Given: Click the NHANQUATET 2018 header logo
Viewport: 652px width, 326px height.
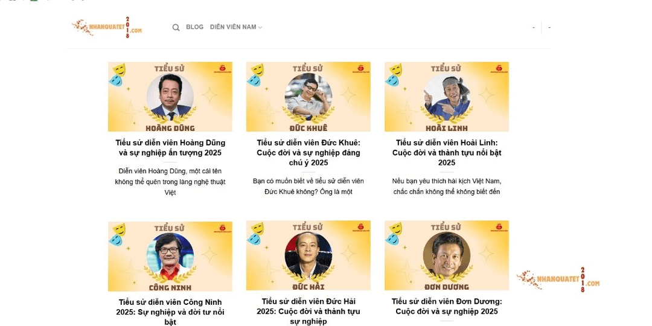Looking at the screenshot, I should coord(107,27).
